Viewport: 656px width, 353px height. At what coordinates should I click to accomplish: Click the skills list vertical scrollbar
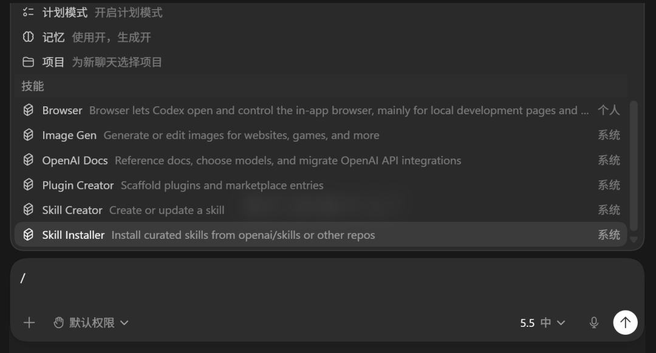(634, 166)
